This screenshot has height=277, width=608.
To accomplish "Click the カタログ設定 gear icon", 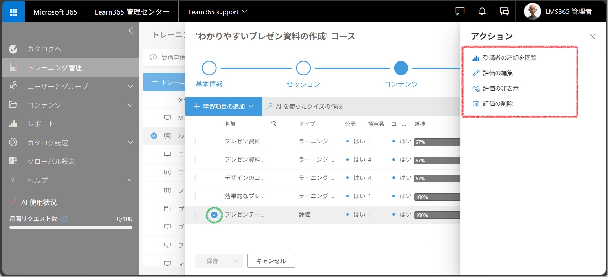I will tap(13, 142).
